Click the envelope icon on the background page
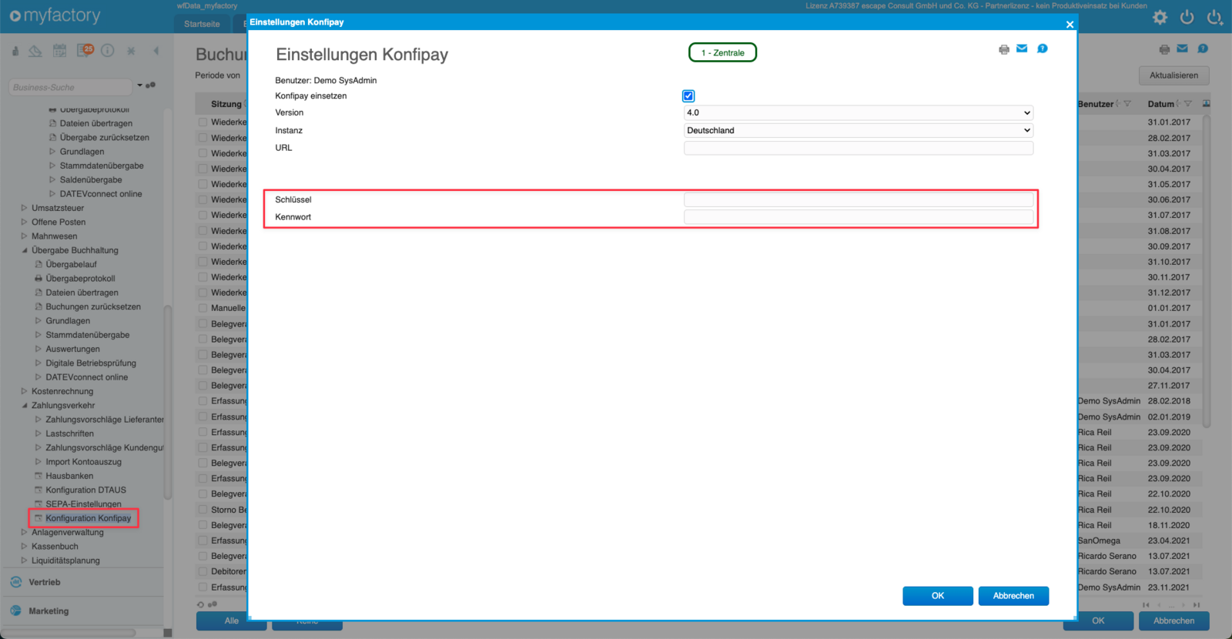 (1182, 49)
